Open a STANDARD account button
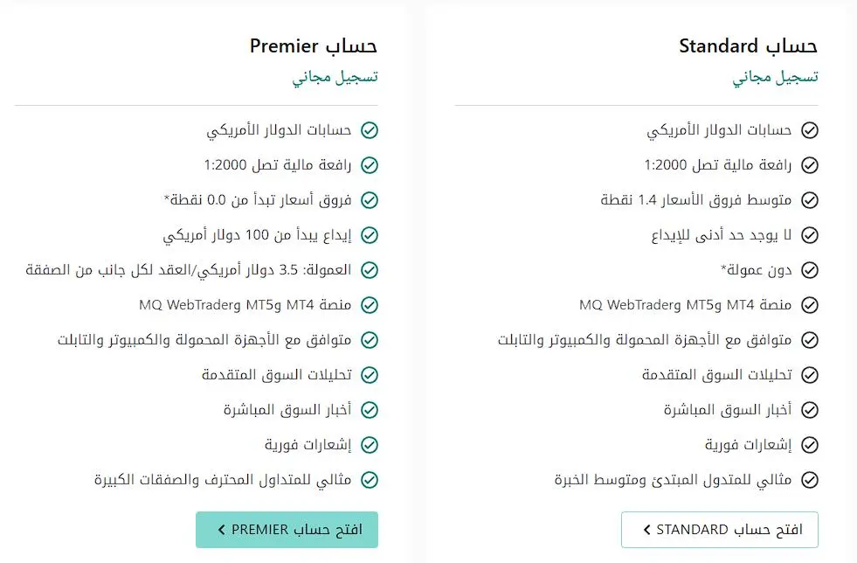This screenshot has width=857, height=563. [x=719, y=530]
